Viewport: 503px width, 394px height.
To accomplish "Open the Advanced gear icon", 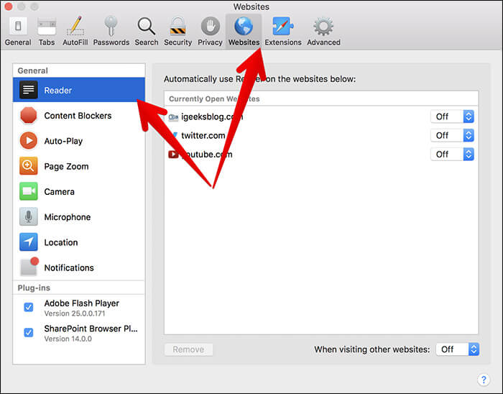I will tap(323, 26).
